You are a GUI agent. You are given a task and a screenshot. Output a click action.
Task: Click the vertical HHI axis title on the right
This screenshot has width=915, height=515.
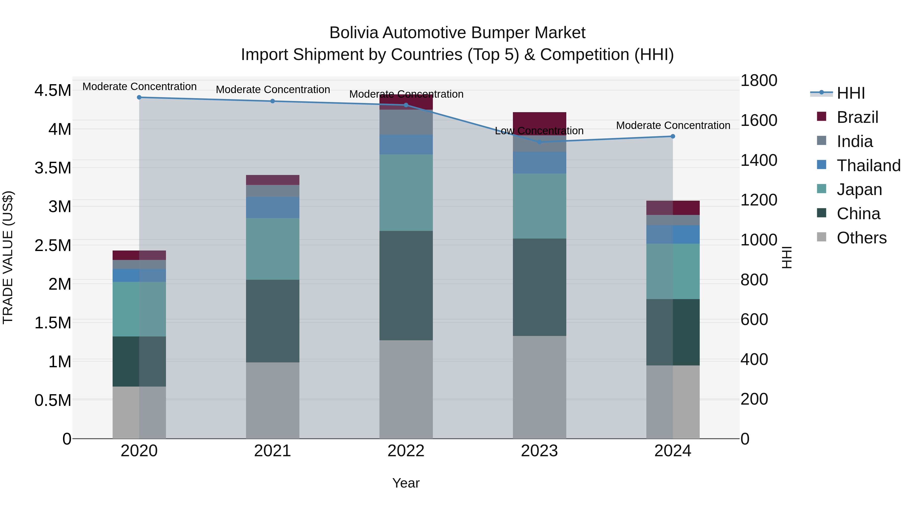(787, 257)
